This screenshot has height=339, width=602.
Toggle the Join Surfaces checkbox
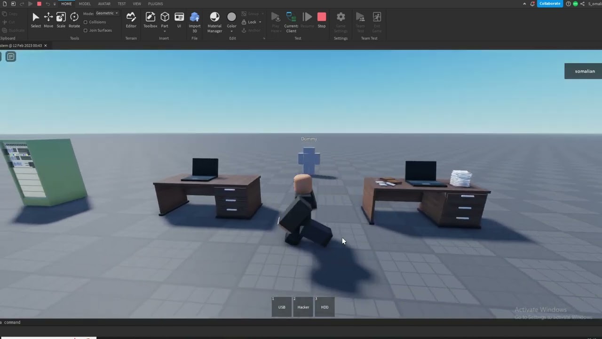[x=85, y=31]
